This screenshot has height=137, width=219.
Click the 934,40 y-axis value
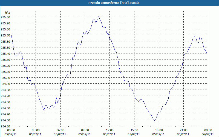click(x=5, y=114)
